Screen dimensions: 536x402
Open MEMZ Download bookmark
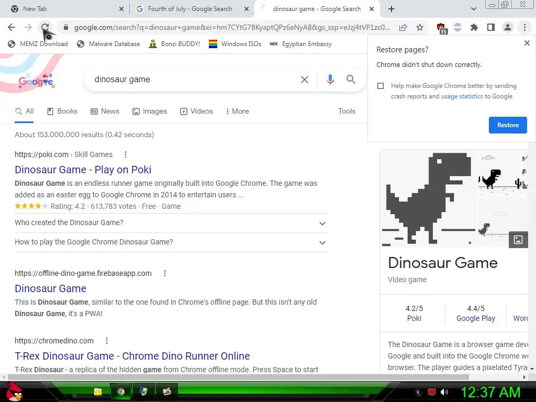point(38,44)
